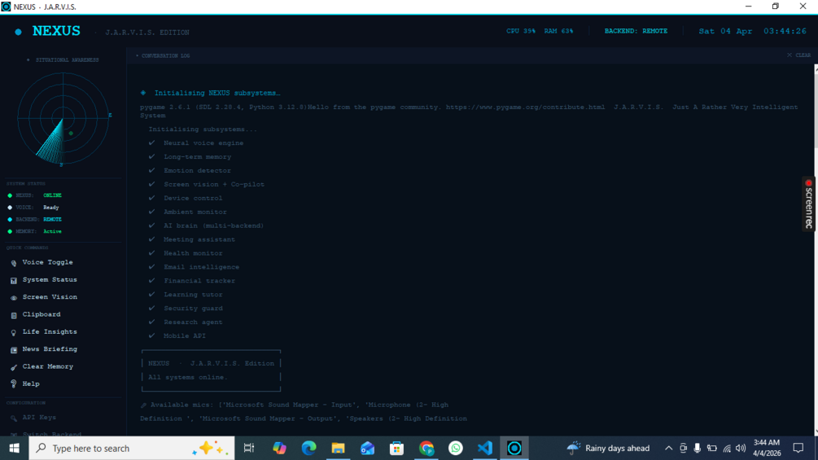The width and height of the screenshot is (818, 460).
Task: Click the Clipboard icon in quick commands
Action: [14, 315]
